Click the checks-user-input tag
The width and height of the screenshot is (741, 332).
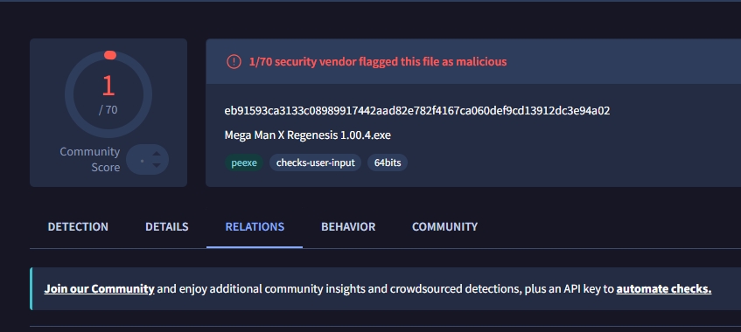315,163
